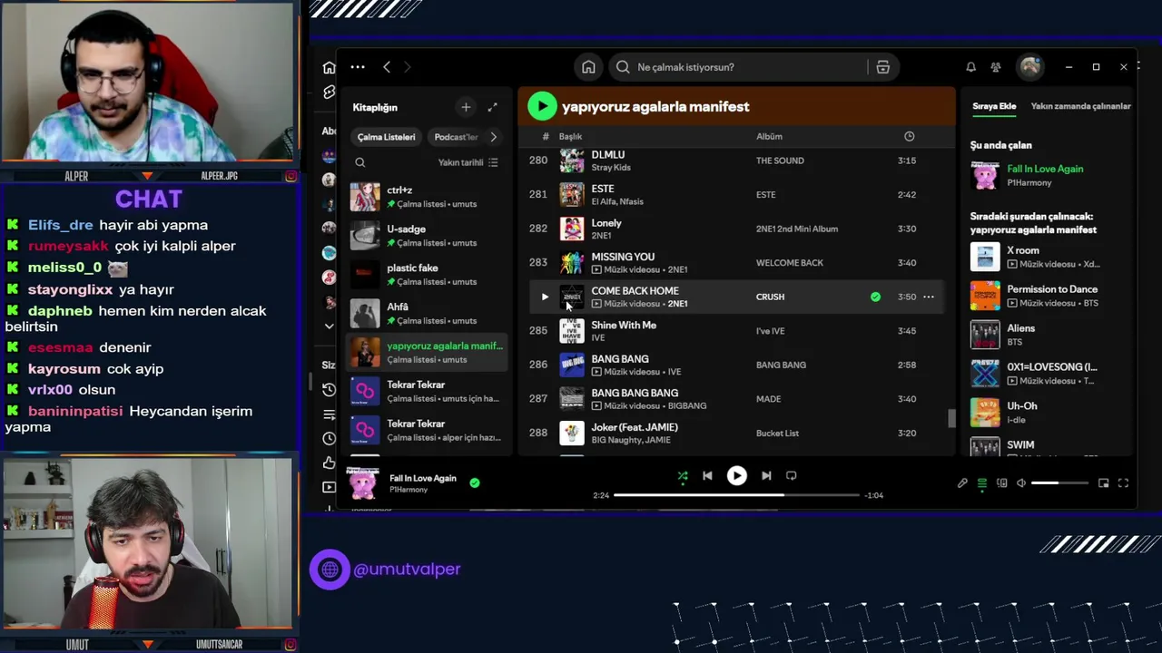Open the notifications bell
This screenshot has width=1162, height=653.
[970, 67]
